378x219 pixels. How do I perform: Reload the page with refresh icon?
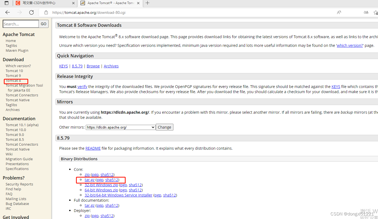[31, 12]
